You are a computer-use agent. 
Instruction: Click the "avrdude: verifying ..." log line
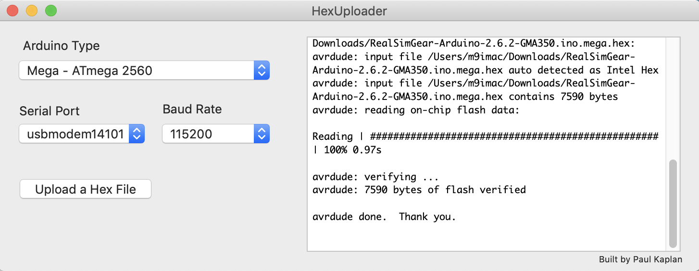coord(375,176)
